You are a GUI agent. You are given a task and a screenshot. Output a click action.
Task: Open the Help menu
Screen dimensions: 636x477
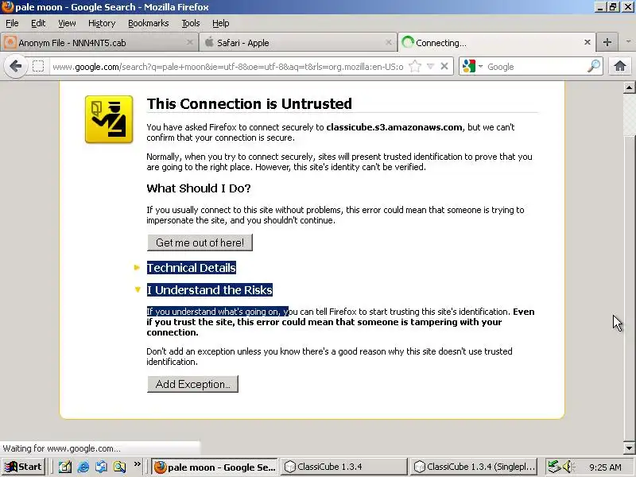click(x=221, y=23)
